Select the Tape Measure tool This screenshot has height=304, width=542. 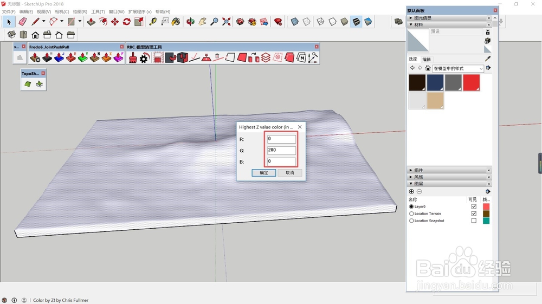click(153, 22)
